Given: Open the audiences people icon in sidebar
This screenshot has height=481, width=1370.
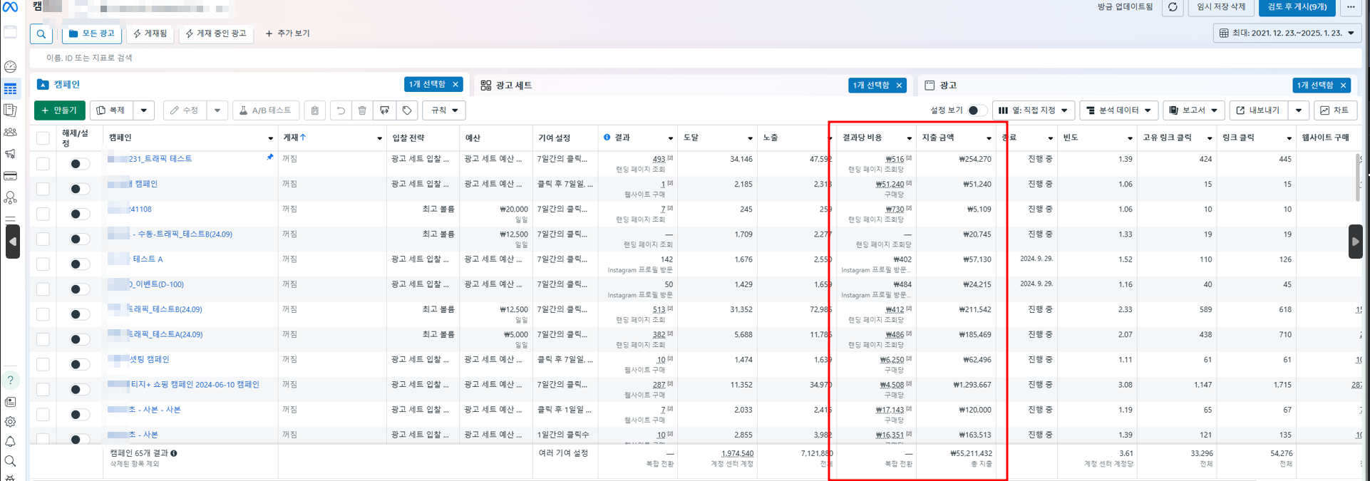Looking at the screenshot, I should coord(11,132).
